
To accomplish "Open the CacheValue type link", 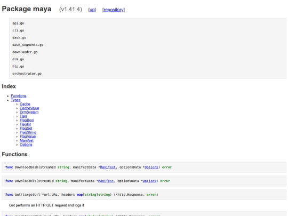I will 29,108.
